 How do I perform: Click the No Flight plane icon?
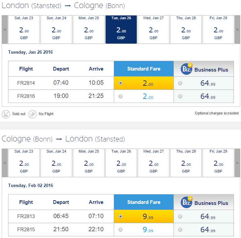tap(32, 114)
